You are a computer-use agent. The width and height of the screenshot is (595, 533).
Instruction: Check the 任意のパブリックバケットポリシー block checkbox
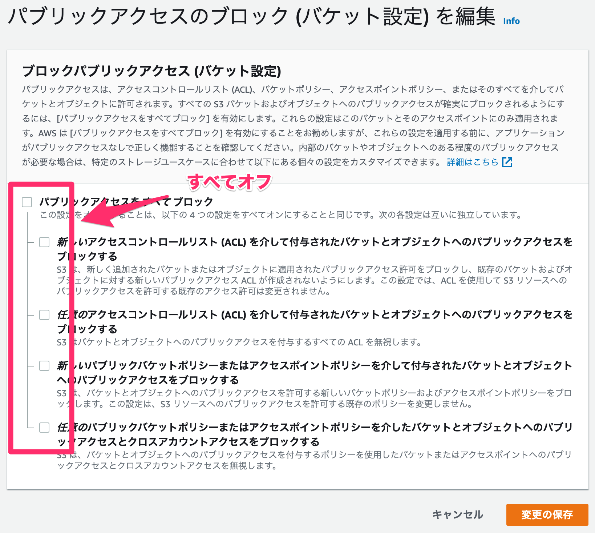[44, 428]
